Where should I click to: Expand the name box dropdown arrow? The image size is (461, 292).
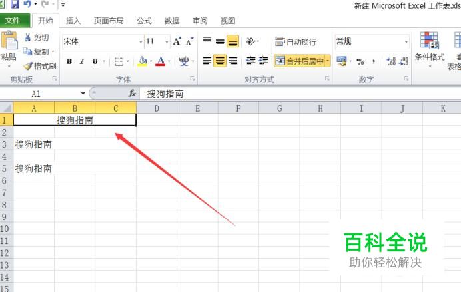pos(83,94)
